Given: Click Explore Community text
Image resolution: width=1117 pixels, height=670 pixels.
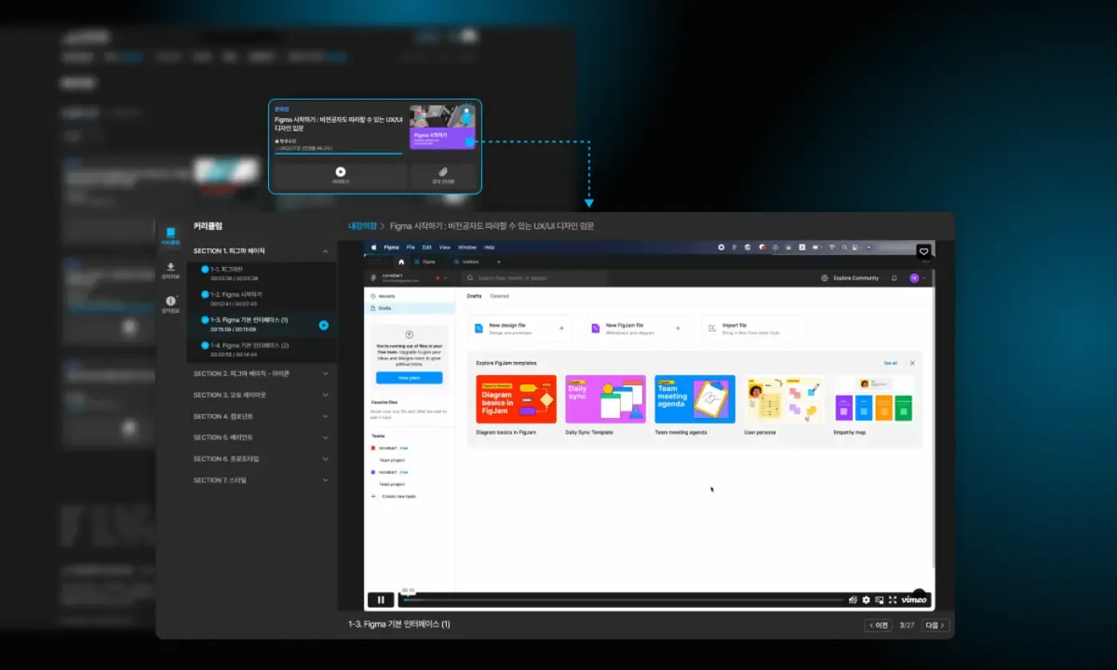Looking at the screenshot, I should (856, 278).
